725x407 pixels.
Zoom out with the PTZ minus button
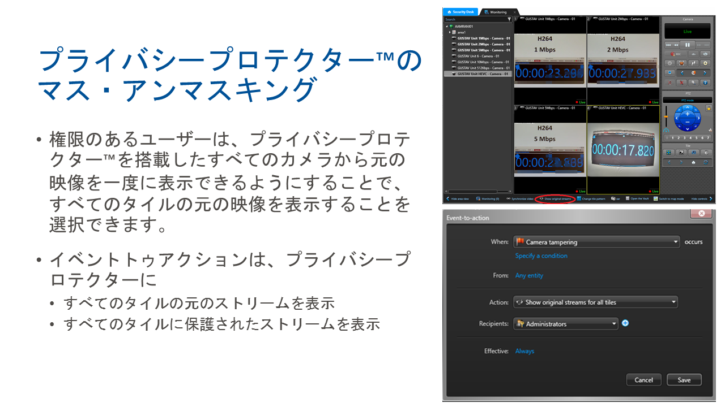[687, 122]
